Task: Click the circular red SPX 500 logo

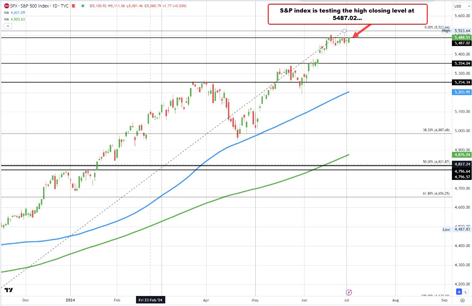Action: [6, 5]
